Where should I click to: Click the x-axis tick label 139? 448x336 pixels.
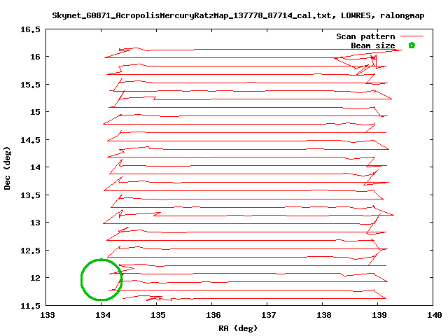(x=379, y=315)
